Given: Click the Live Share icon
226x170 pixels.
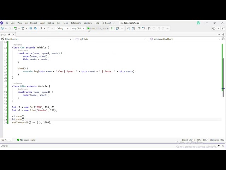Looking at the screenshot, I should pos(223,28).
